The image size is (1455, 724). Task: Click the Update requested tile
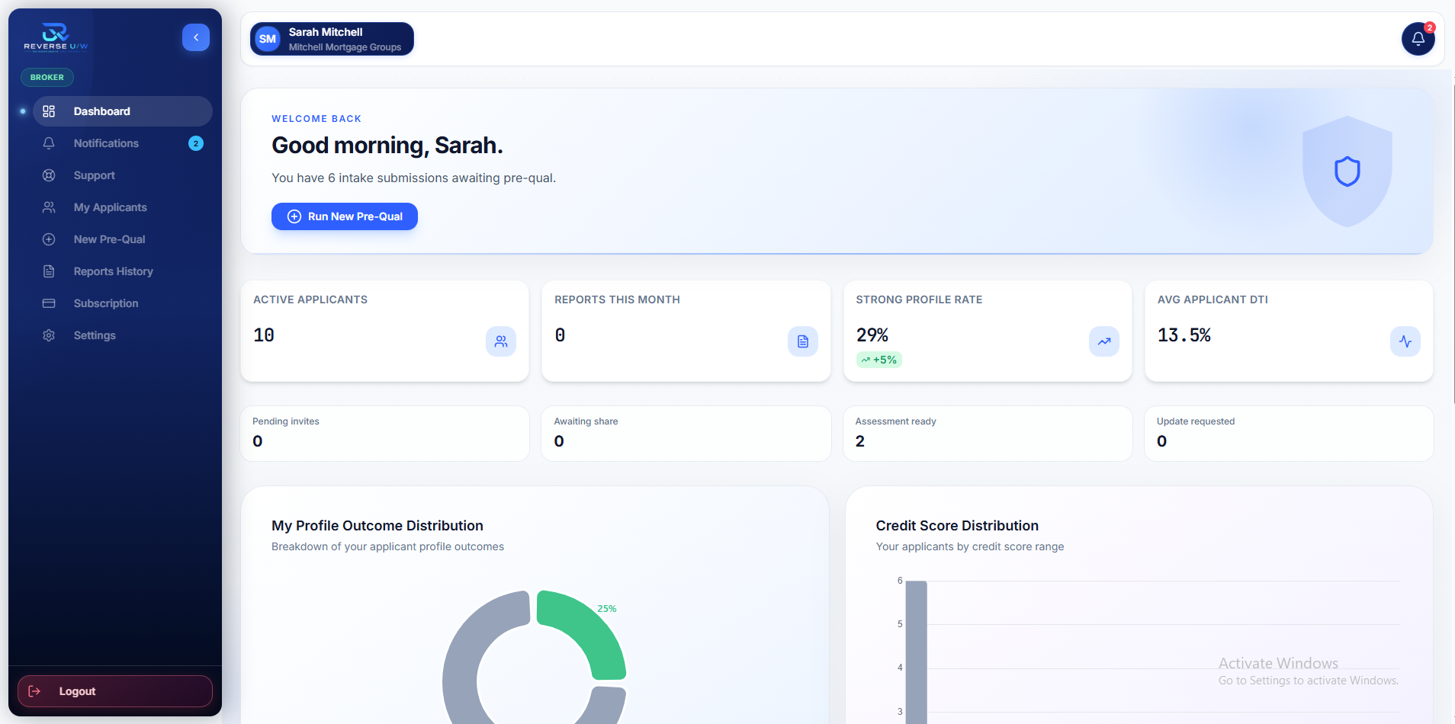[1289, 434]
